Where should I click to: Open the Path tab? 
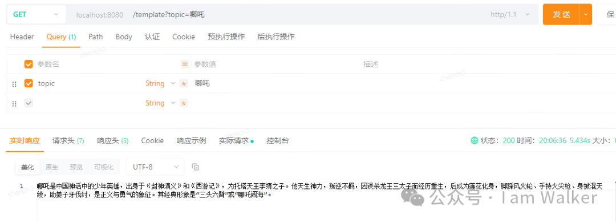pyautogui.click(x=95, y=37)
